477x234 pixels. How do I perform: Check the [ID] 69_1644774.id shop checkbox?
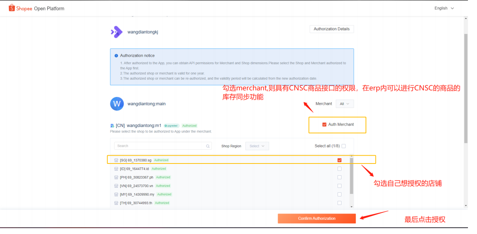pyautogui.click(x=340, y=169)
